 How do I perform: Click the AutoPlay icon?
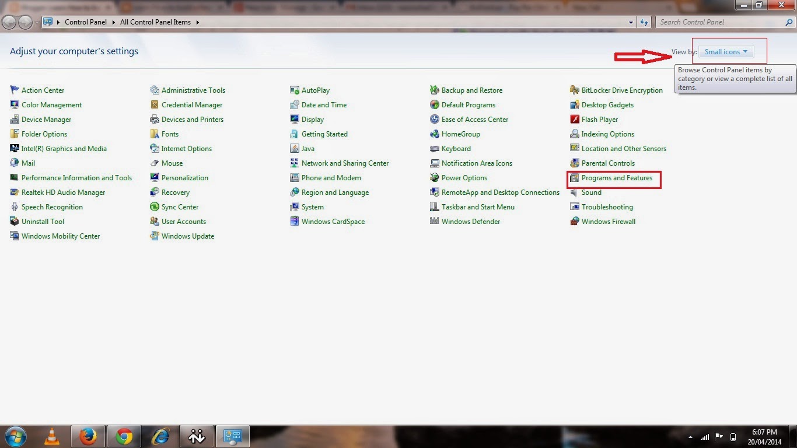click(x=295, y=90)
